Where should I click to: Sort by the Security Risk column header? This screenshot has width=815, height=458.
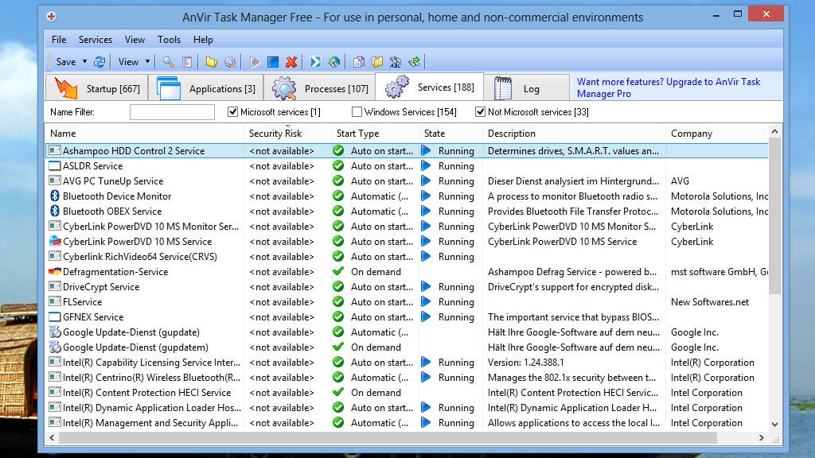tap(287, 134)
